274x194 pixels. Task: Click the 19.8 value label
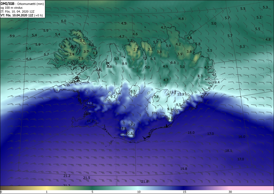[184, 169]
